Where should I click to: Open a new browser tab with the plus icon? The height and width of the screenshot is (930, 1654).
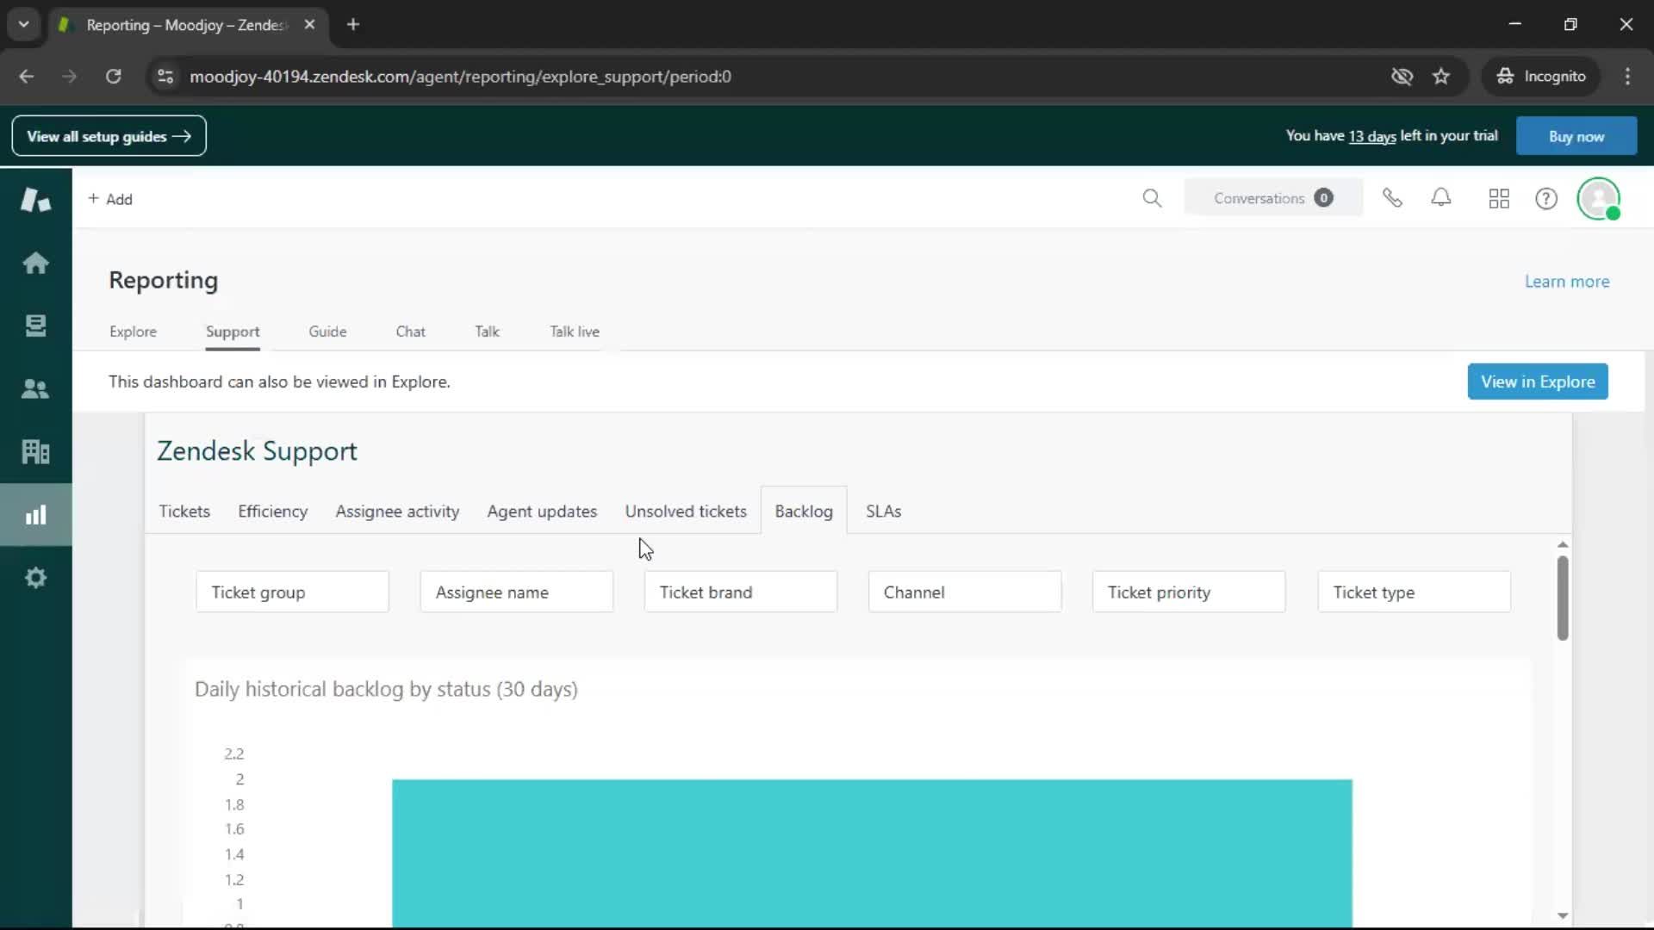(353, 25)
